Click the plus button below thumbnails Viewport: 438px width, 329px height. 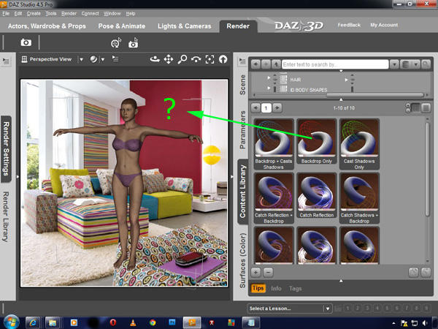[255, 272]
